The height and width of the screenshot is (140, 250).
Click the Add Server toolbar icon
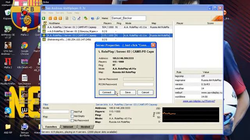50,18
